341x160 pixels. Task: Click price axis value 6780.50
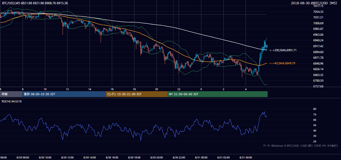[x=318, y=81]
